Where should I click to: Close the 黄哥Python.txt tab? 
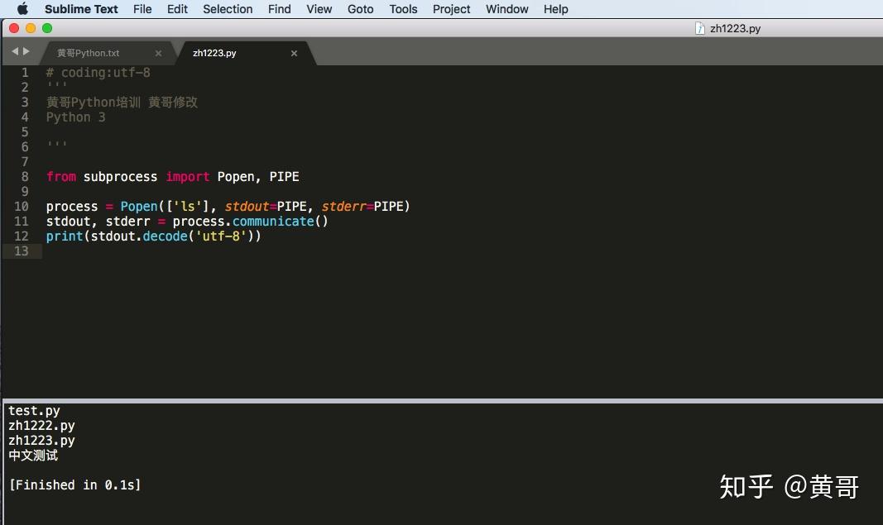click(x=158, y=52)
